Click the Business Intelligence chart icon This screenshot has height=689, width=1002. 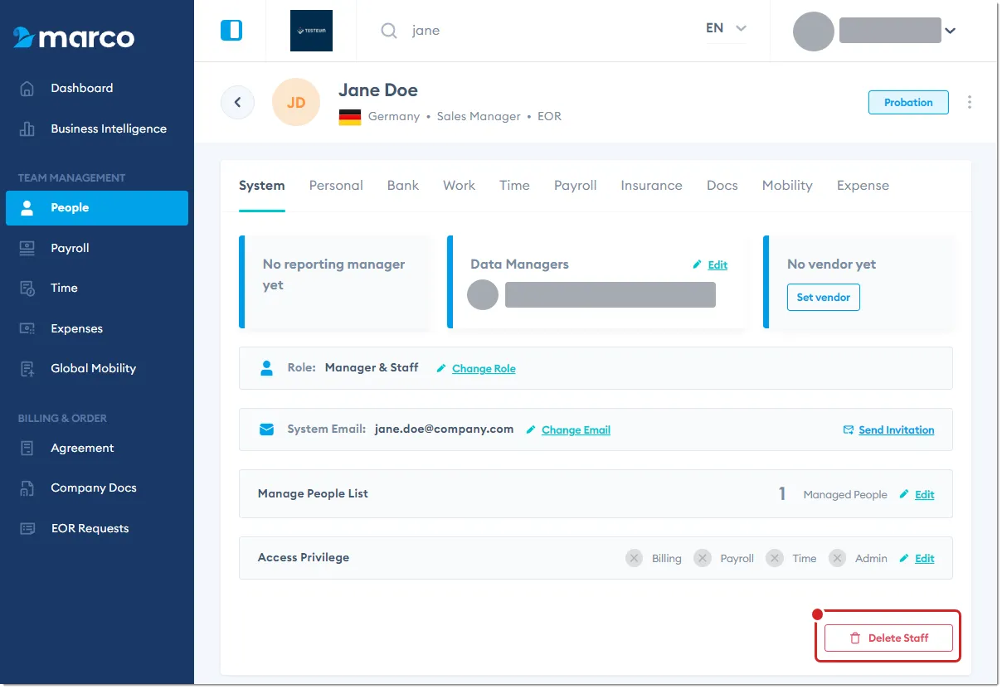27,129
